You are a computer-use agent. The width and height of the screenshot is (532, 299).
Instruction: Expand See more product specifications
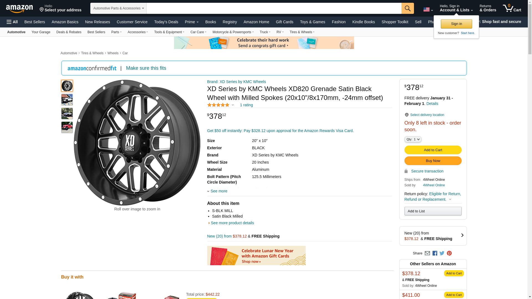pos(218,191)
